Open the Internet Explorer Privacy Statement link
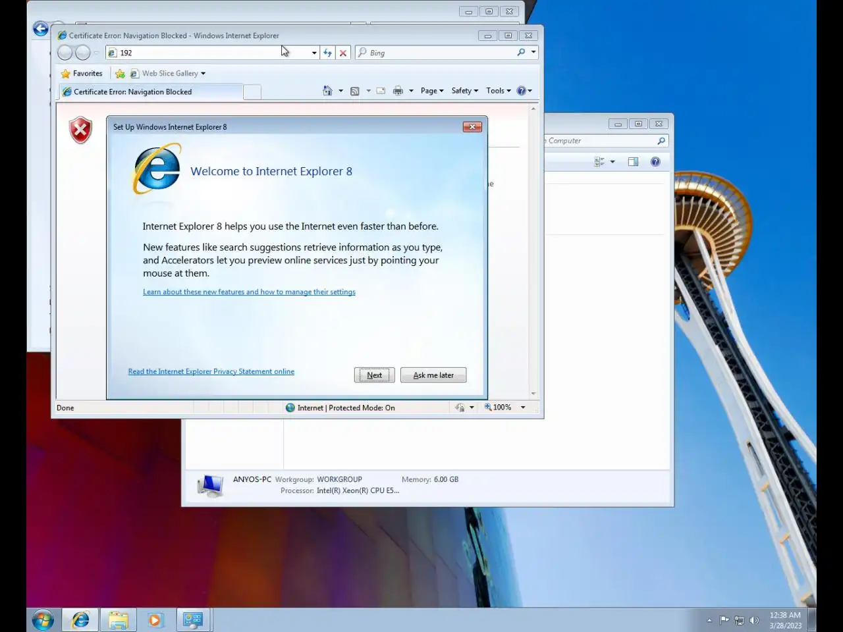 coord(211,371)
